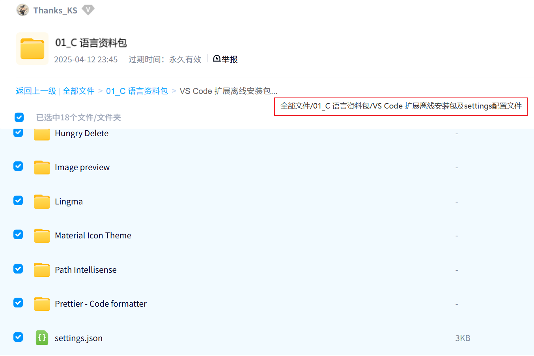This screenshot has height=356, width=534.
Task: Click the 返回上一级 link
Action: coord(36,91)
